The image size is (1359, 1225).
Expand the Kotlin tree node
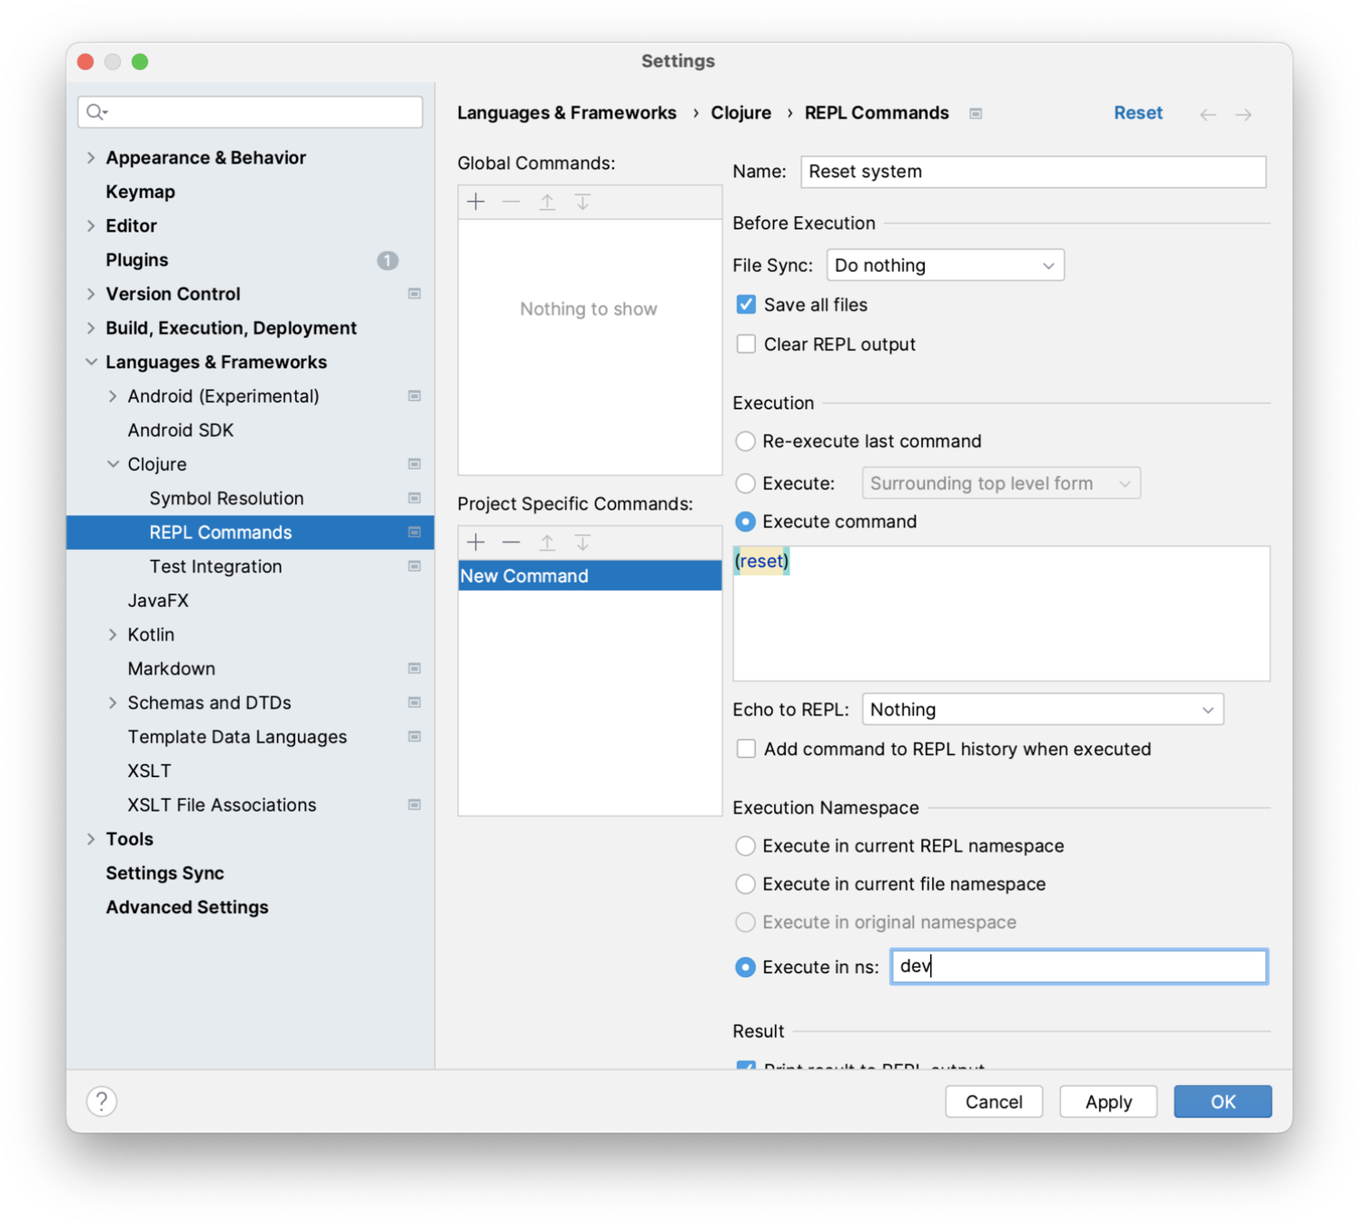coord(113,634)
